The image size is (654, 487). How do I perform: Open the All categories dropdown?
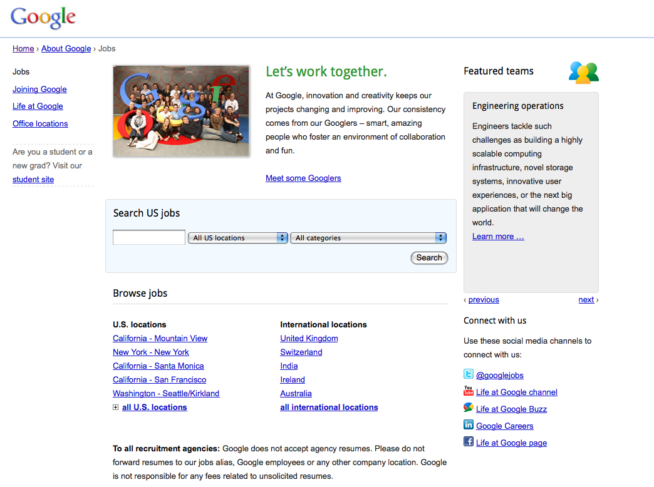point(368,238)
